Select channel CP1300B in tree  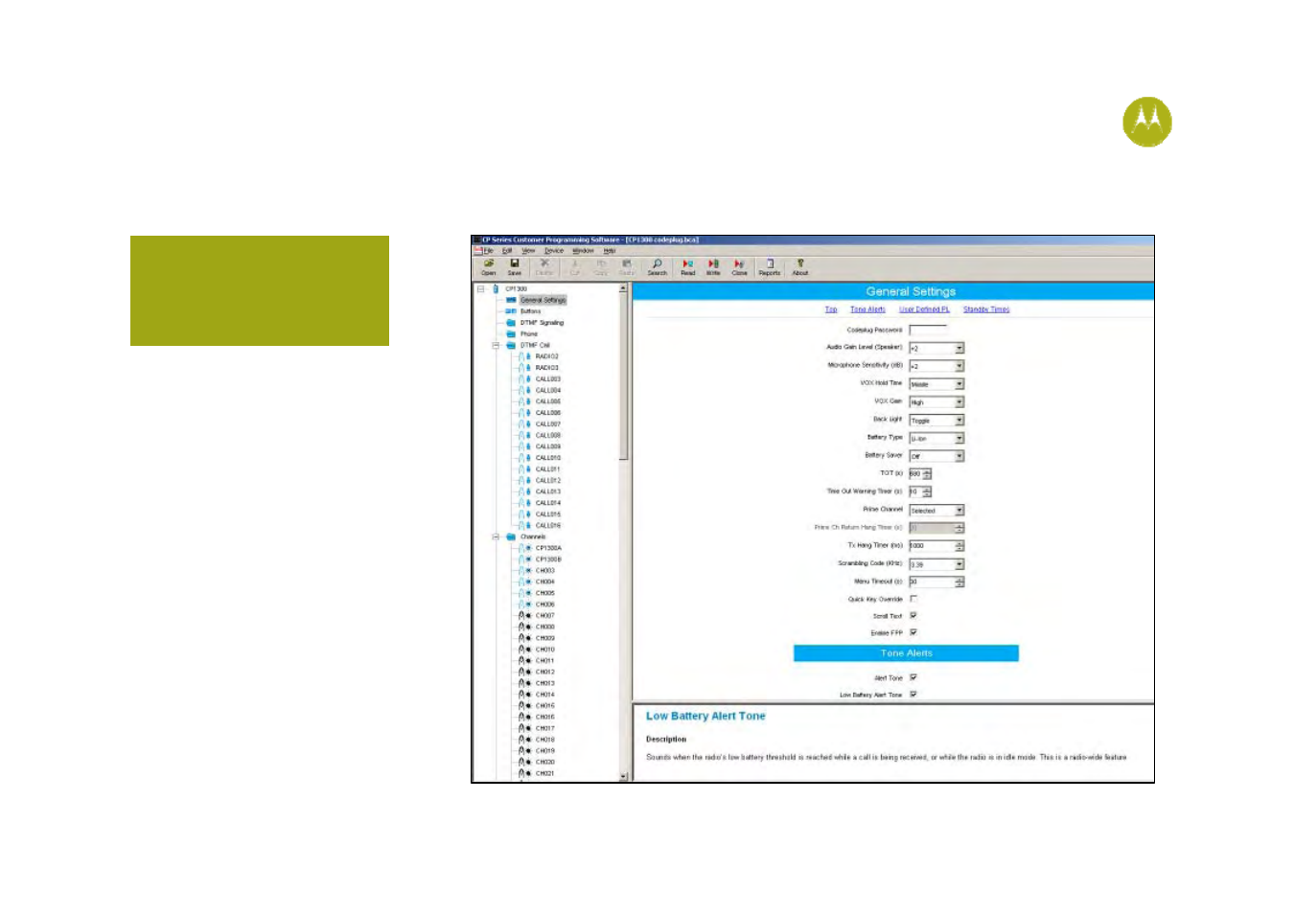click(548, 560)
